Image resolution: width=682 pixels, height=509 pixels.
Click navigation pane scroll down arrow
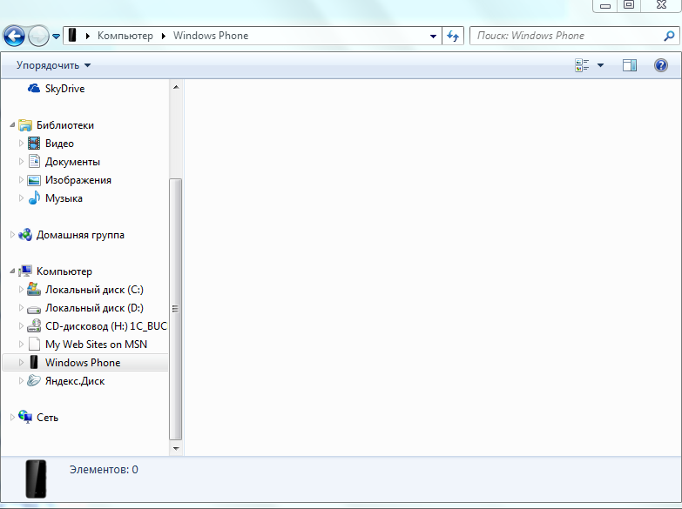coord(176,449)
